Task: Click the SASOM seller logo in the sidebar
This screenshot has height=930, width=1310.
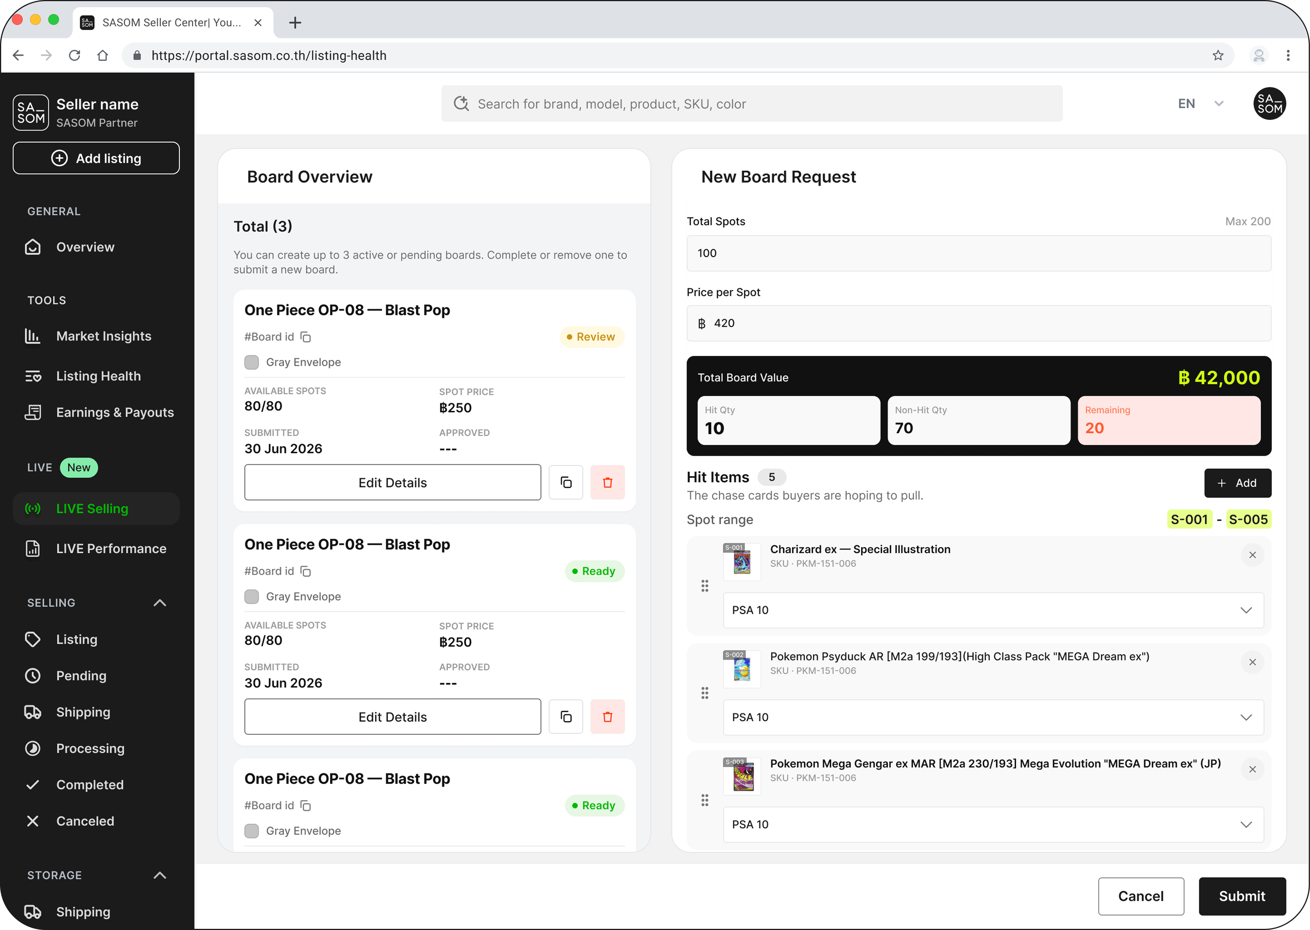Action: (31, 112)
